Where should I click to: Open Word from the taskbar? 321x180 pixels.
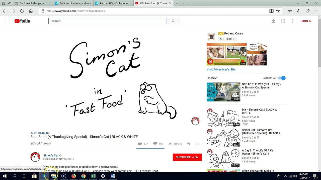click(113, 176)
